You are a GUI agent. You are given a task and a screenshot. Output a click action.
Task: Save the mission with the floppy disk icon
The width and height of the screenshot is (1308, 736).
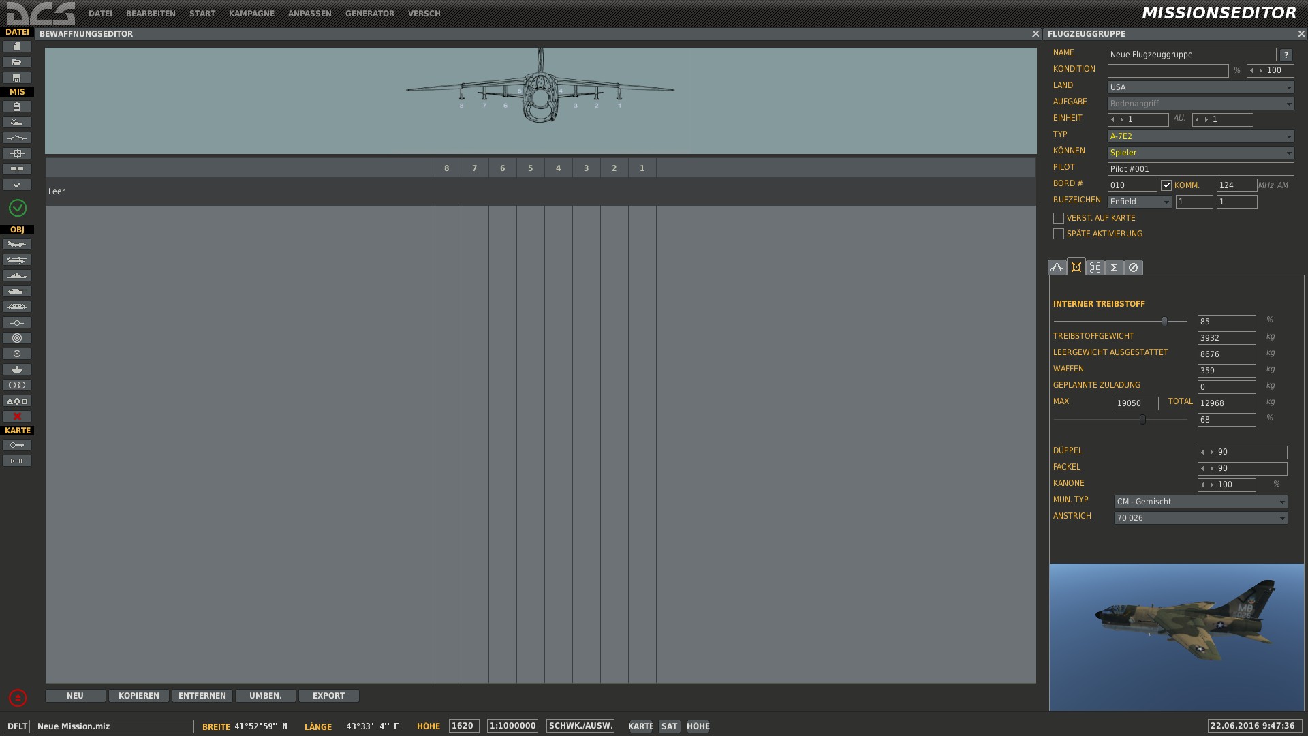pos(17,78)
